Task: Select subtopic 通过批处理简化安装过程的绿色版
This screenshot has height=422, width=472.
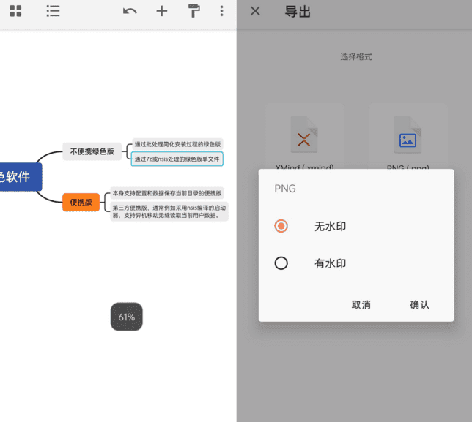Action: pos(177,144)
